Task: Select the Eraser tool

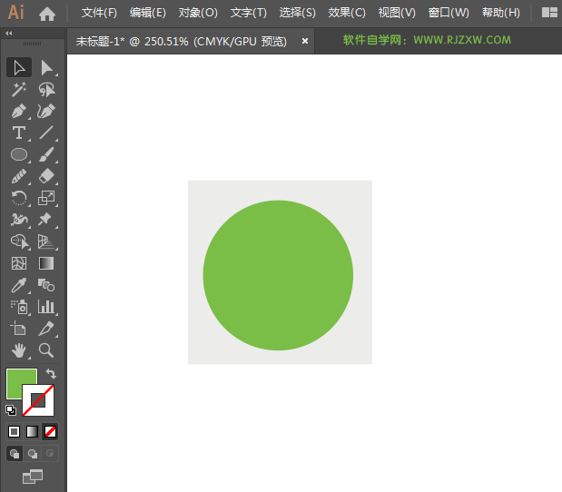Action: (x=46, y=177)
